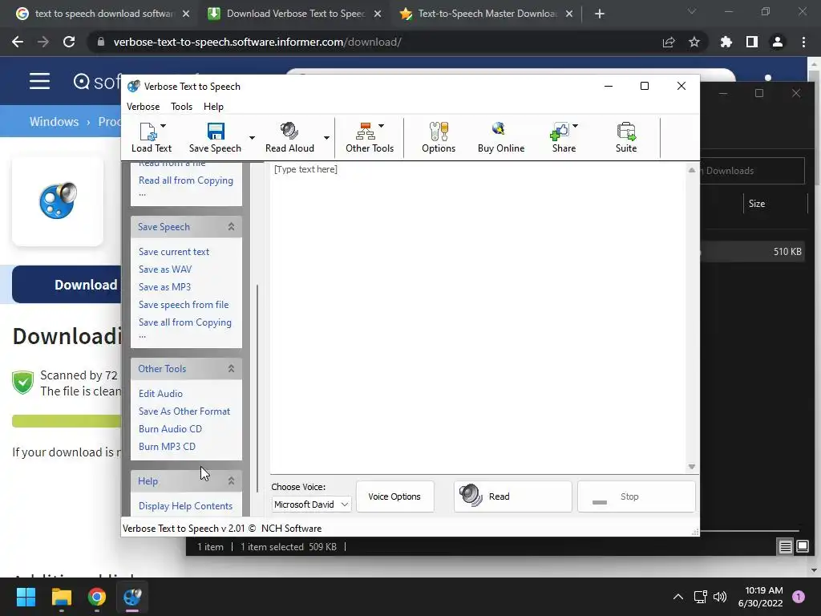Click the text area scroll up arrow
This screenshot has width=821, height=616.
coord(692,170)
